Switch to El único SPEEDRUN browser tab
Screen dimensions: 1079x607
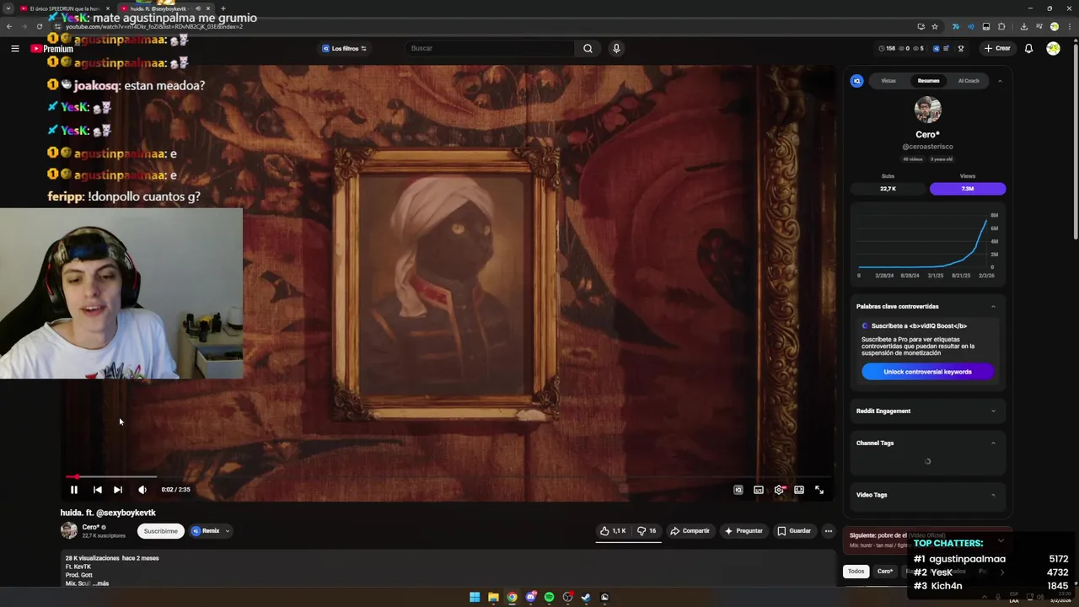(63, 8)
